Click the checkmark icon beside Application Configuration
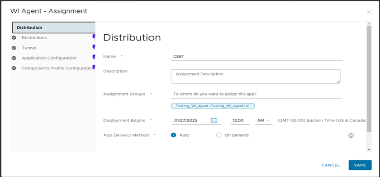Viewport: 380px width, 177px height. (x=14, y=58)
